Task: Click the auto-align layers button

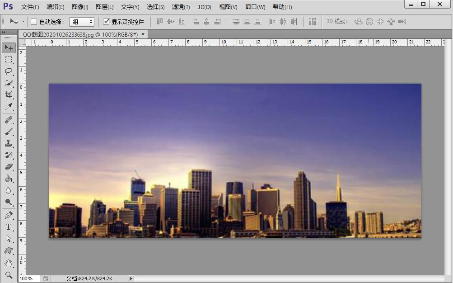Action: 312,22
